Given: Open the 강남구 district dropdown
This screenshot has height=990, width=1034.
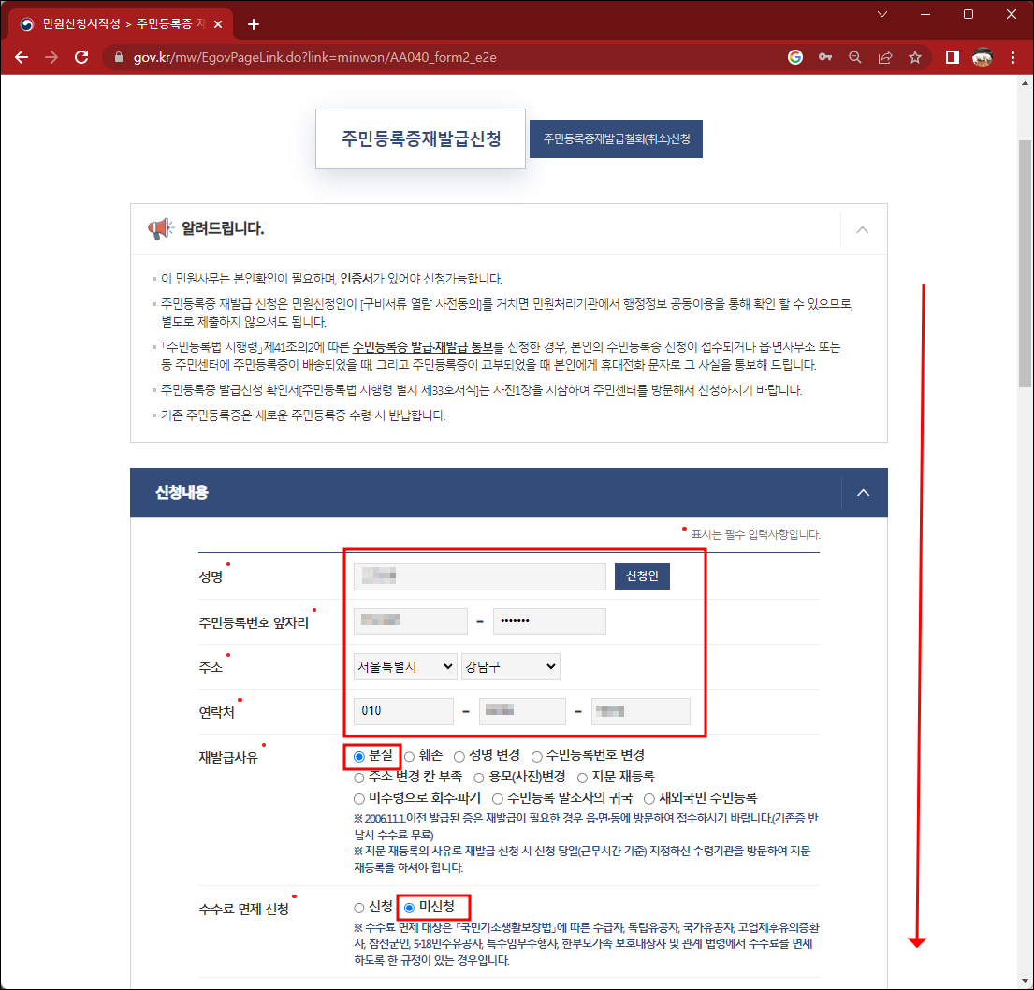Looking at the screenshot, I should click(x=510, y=666).
